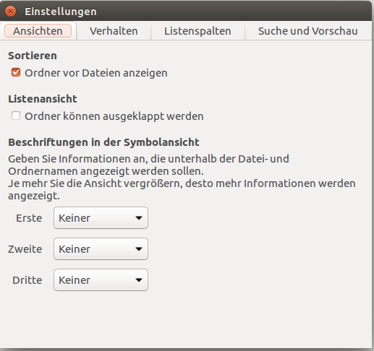Open the Dritte caption dropdown
This screenshot has height=351, width=374.
coord(101,280)
